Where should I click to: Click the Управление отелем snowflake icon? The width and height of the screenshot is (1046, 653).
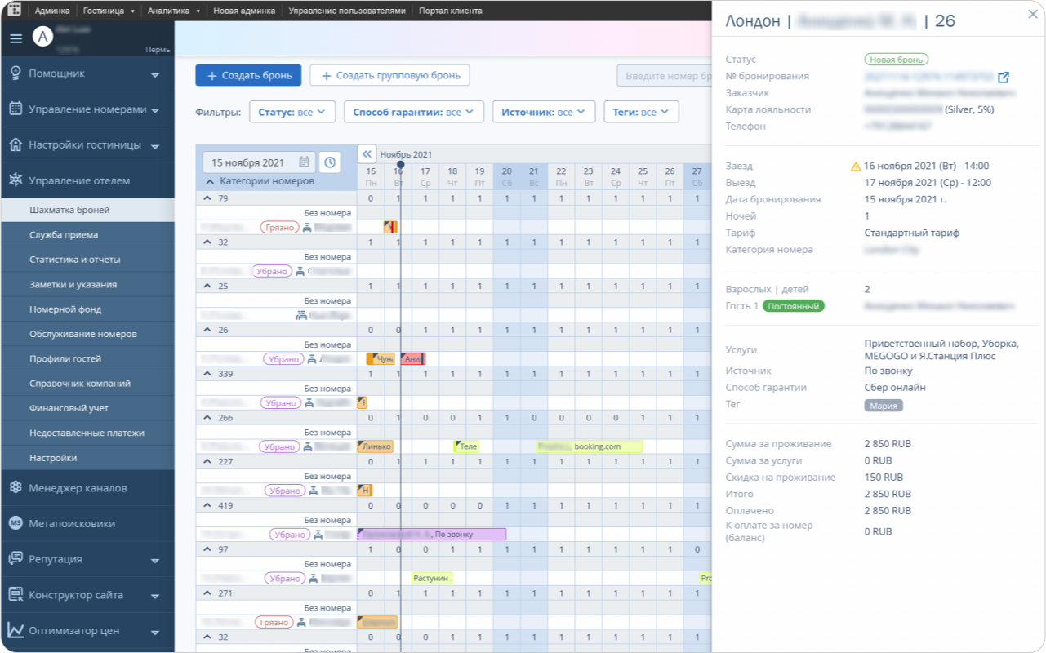16,180
